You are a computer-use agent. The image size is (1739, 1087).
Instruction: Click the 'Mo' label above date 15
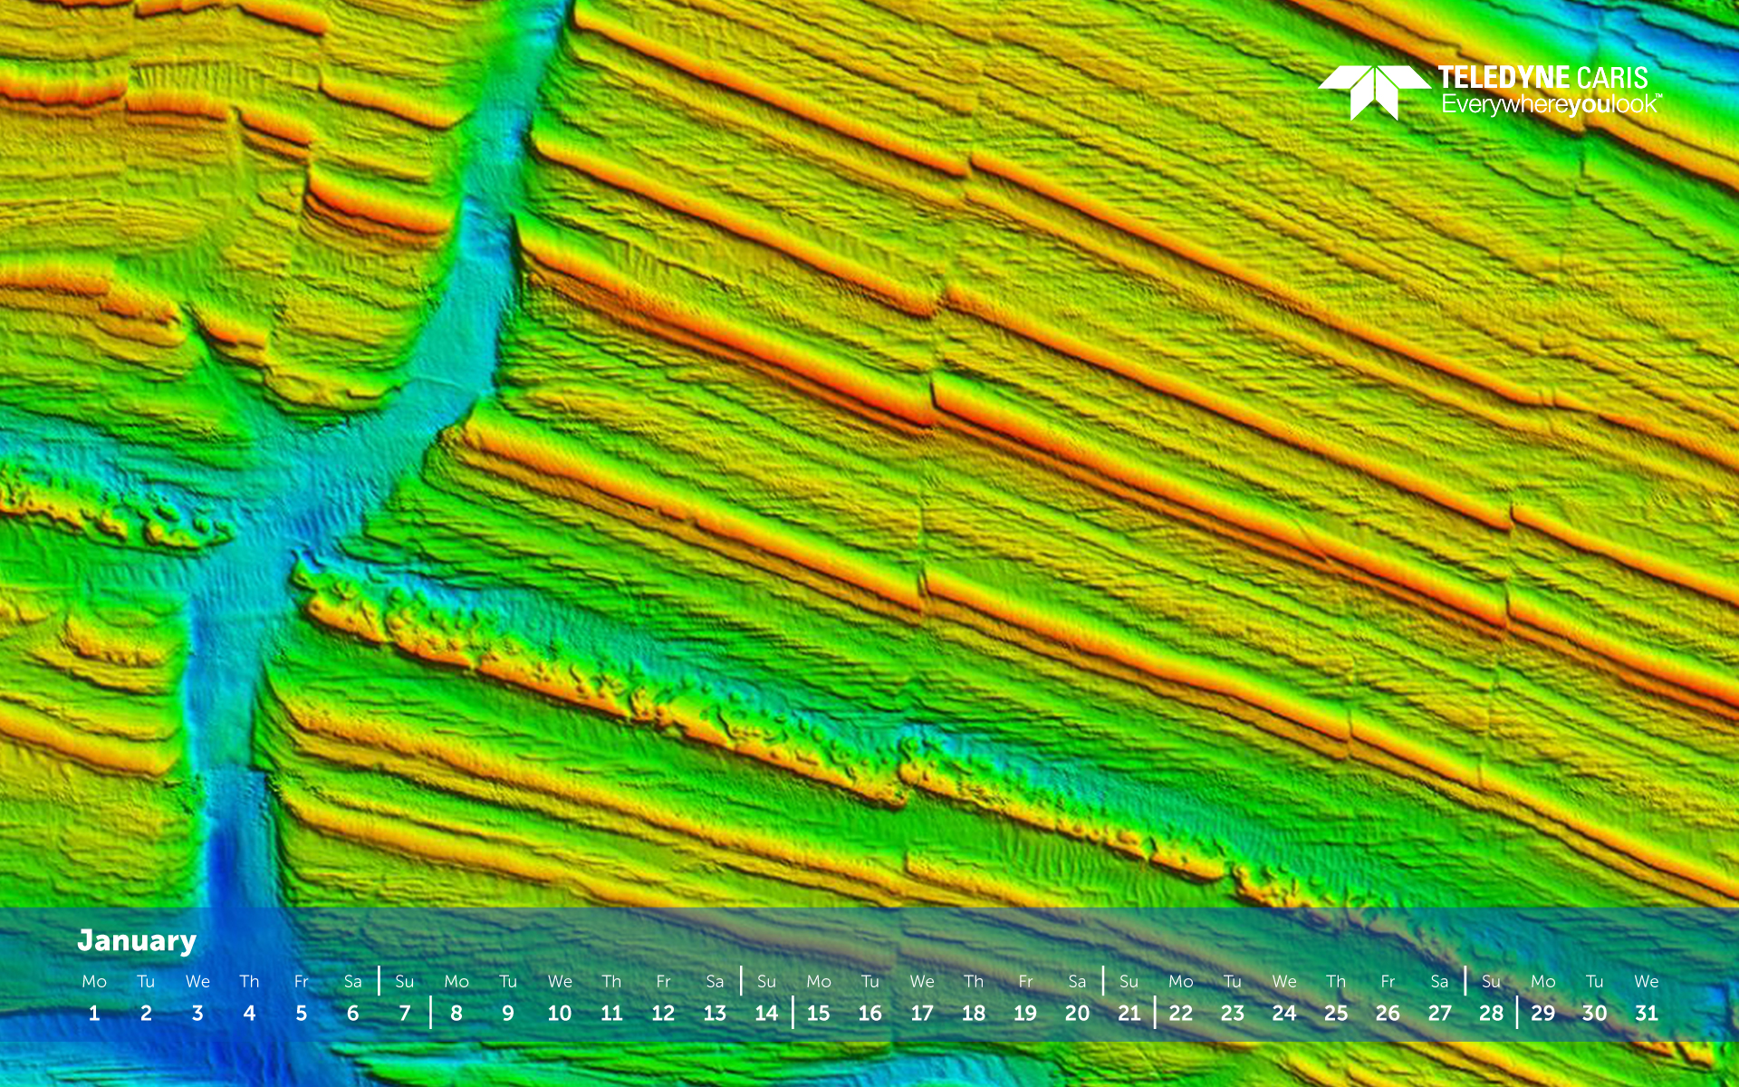pos(818,982)
